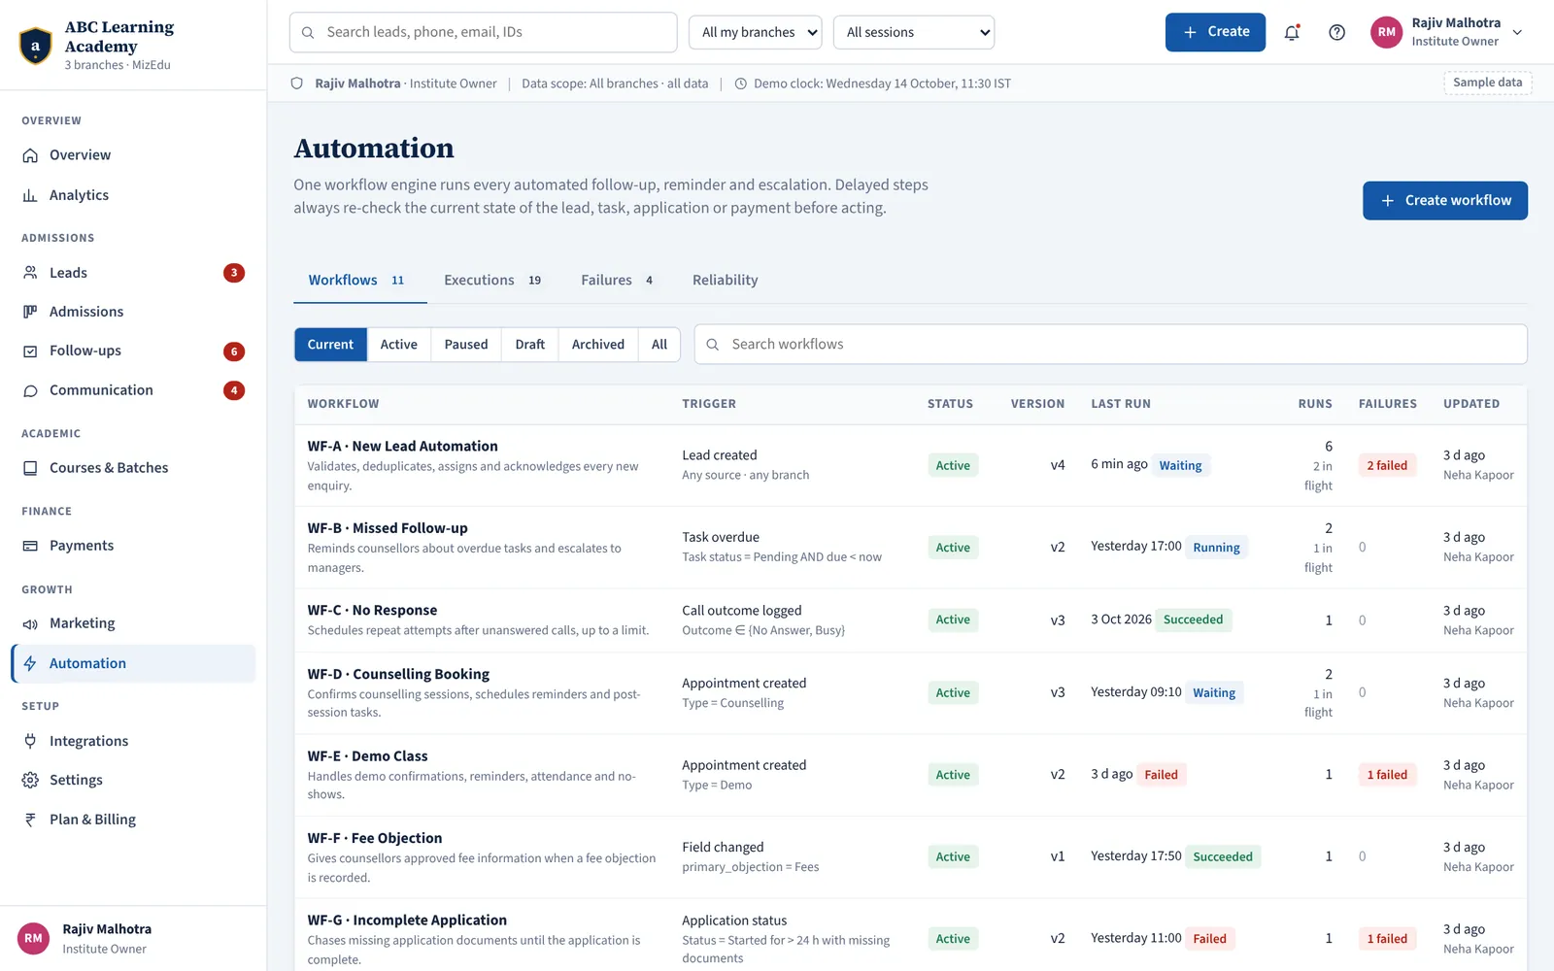Select the Draft filter segment
The image size is (1554, 971).
(530, 345)
